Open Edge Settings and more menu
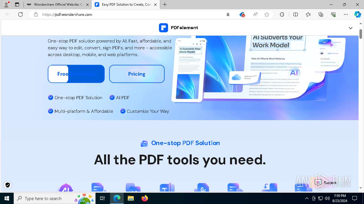 click(x=346, y=14)
